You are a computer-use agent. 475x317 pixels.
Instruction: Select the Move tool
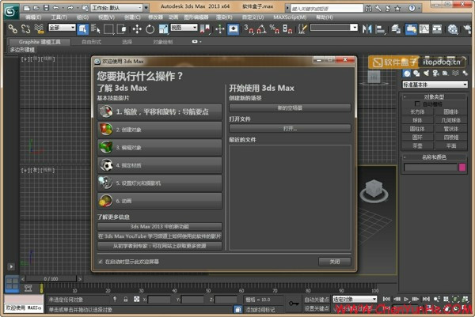pos(137,29)
